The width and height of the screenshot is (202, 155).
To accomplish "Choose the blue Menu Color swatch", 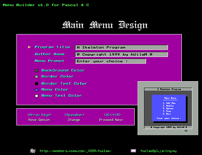I will tap(37, 90).
